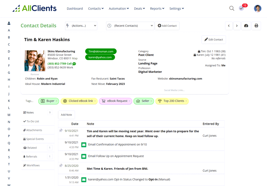Select the all-contacts person icon in sidebar
267x186 pixels.
[9, 23]
